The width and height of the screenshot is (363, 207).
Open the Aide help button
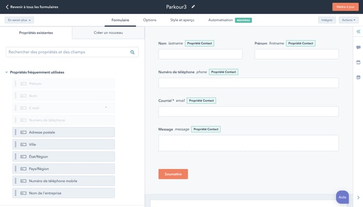point(342,197)
